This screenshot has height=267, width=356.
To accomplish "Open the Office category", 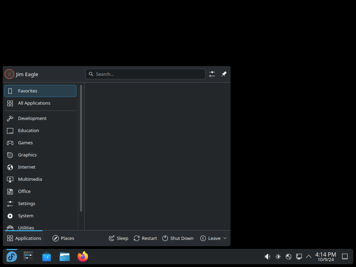I will click(40, 192).
